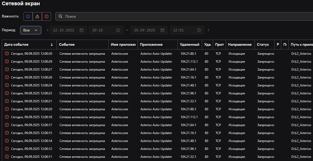Click the sort arrow in Дата события header
The width and height of the screenshot is (313, 161).
click(x=52, y=45)
